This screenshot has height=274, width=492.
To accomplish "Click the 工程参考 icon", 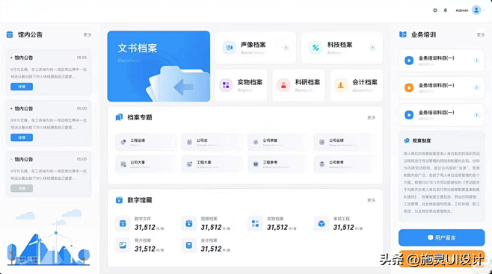I will pos(256,164).
